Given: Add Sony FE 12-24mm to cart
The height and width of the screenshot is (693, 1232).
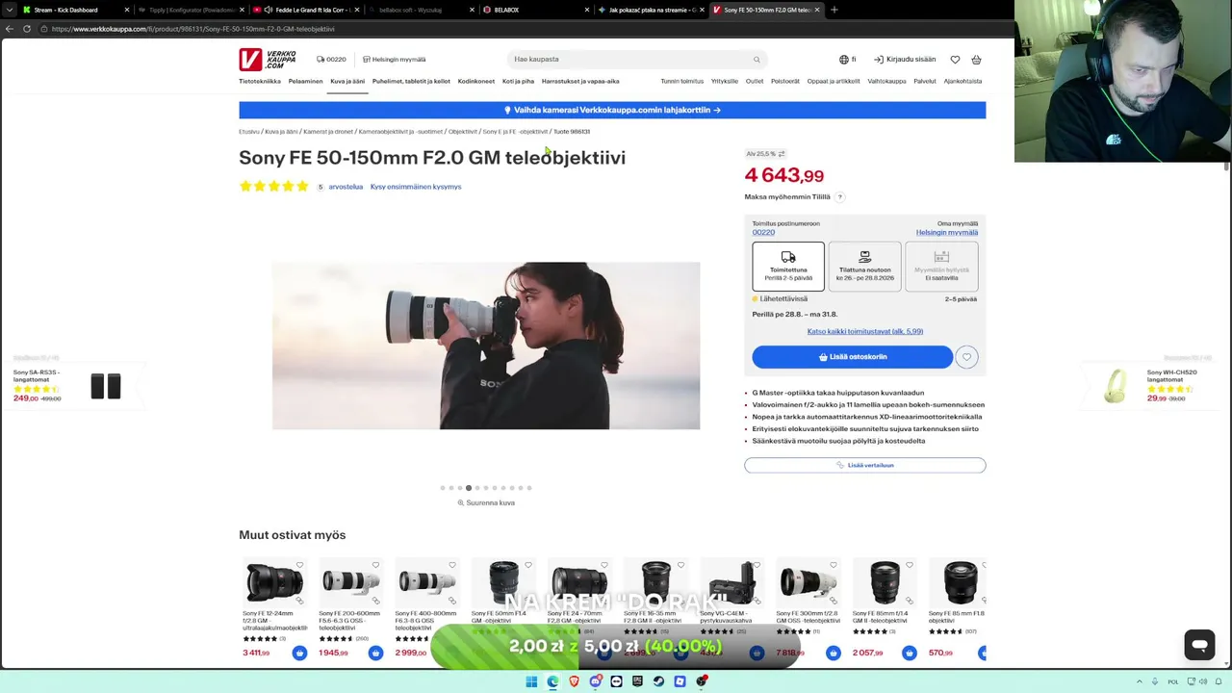Looking at the screenshot, I should 299,653.
